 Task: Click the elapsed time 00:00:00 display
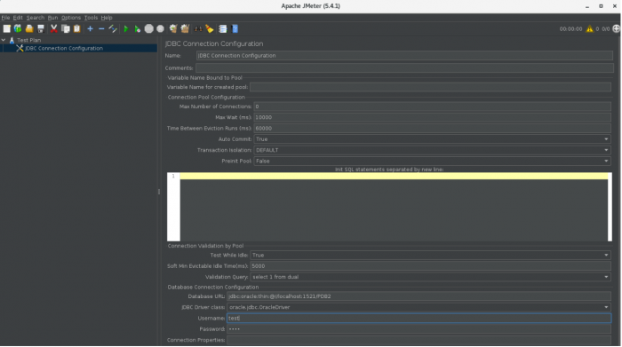point(570,29)
